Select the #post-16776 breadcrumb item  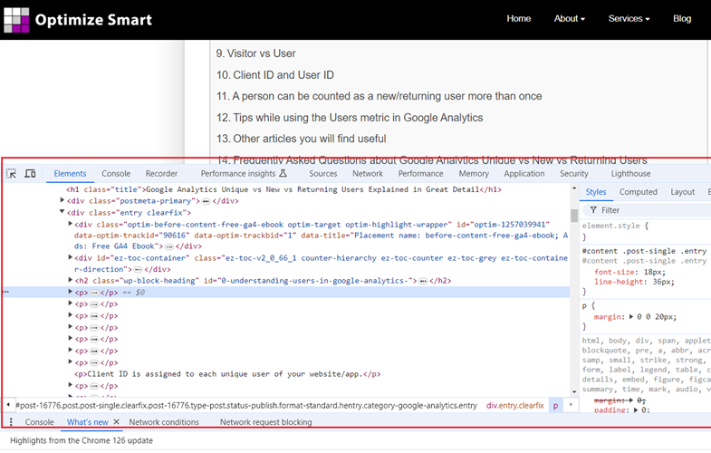pyautogui.click(x=246, y=405)
